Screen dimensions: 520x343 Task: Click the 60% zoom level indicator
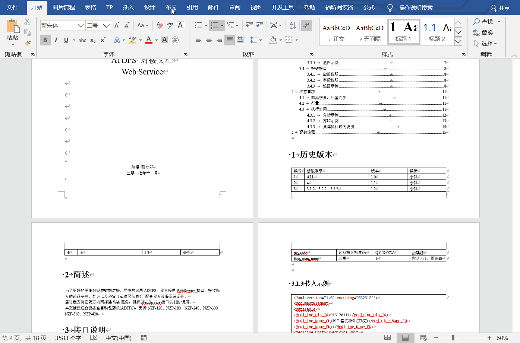(502, 338)
